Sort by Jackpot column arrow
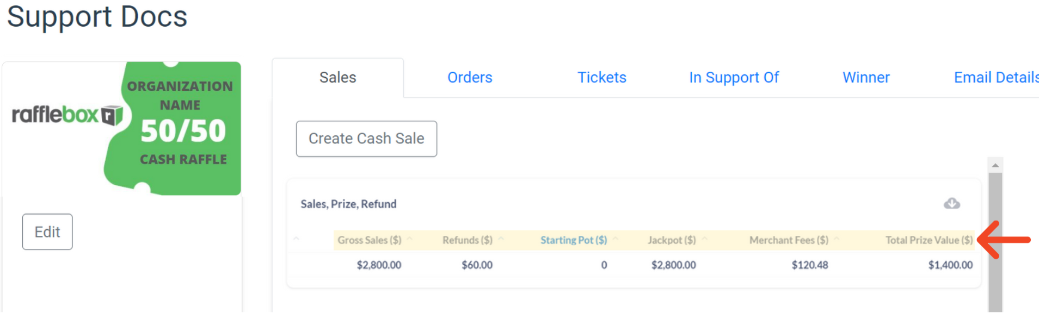This screenshot has height=319, width=1039. pyautogui.click(x=705, y=239)
